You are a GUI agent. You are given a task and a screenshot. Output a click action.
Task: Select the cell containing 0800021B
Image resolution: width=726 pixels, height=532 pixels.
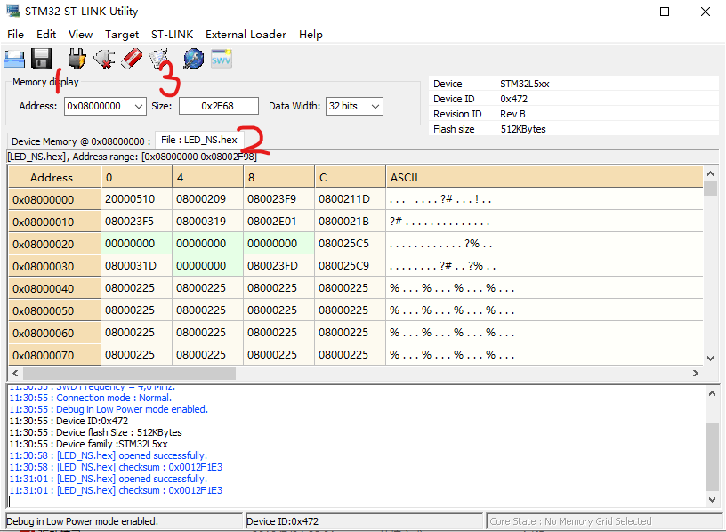[350, 222]
